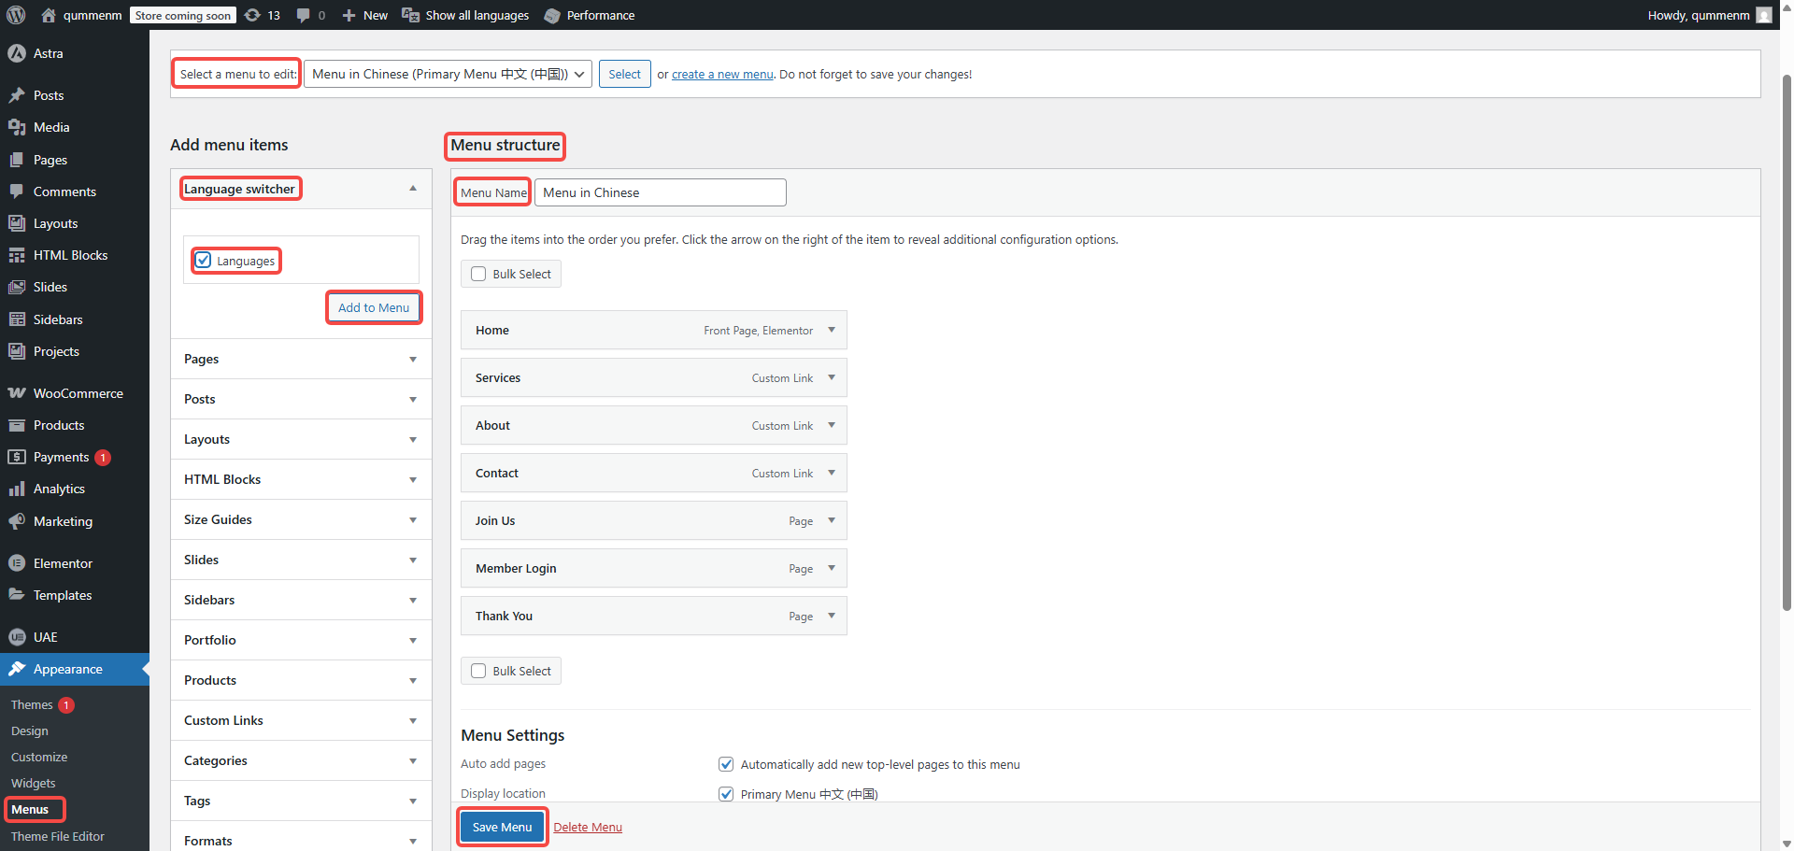Check the Languages checkbox
This screenshot has width=1794, height=851.
204,261
